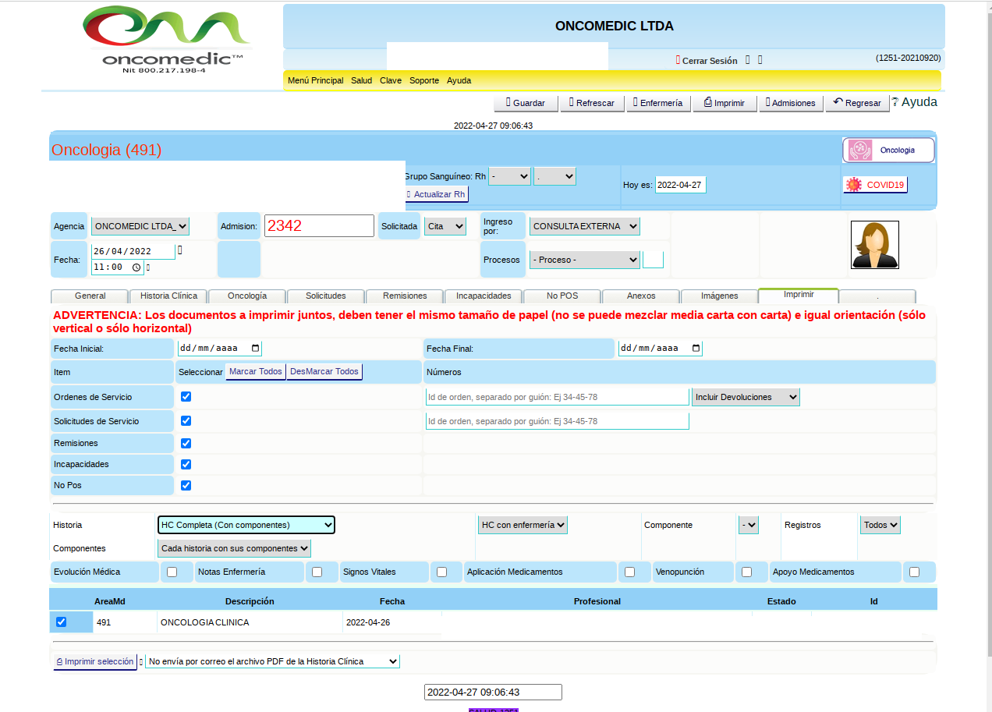Open the COVID19 virus icon button
The height and width of the screenshot is (712, 992).
tap(875, 185)
